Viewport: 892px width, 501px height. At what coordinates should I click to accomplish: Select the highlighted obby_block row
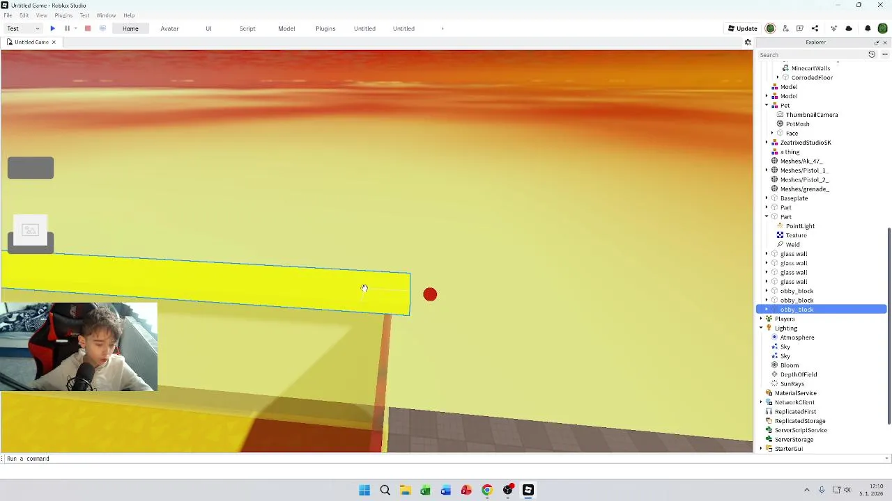pos(821,310)
